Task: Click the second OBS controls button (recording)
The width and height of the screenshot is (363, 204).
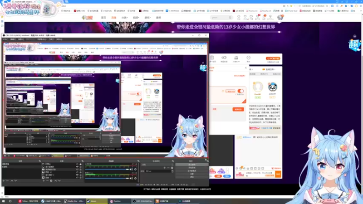Action: 191,168
